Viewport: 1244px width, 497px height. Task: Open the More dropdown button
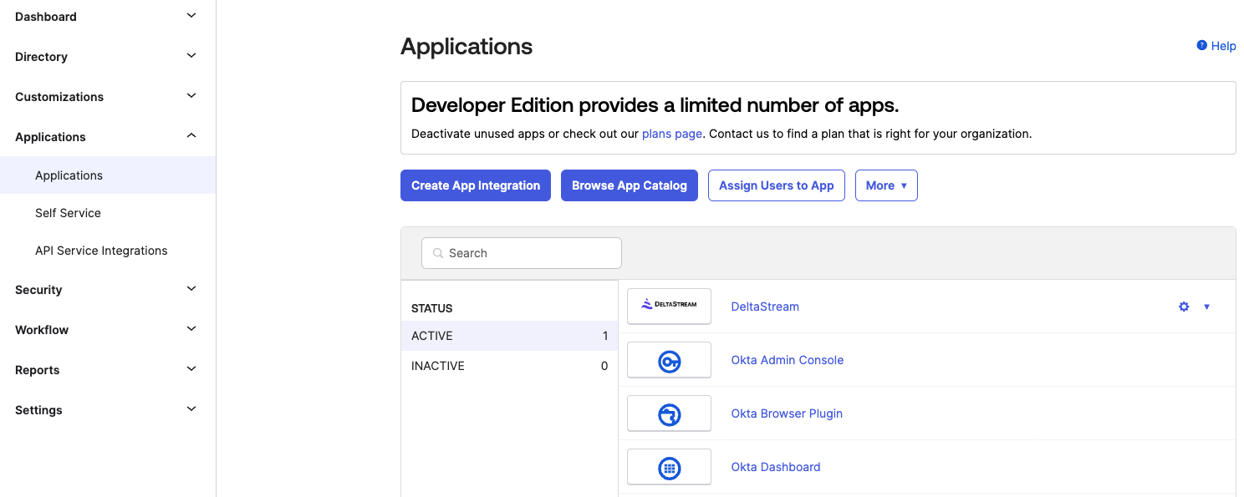pos(886,185)
